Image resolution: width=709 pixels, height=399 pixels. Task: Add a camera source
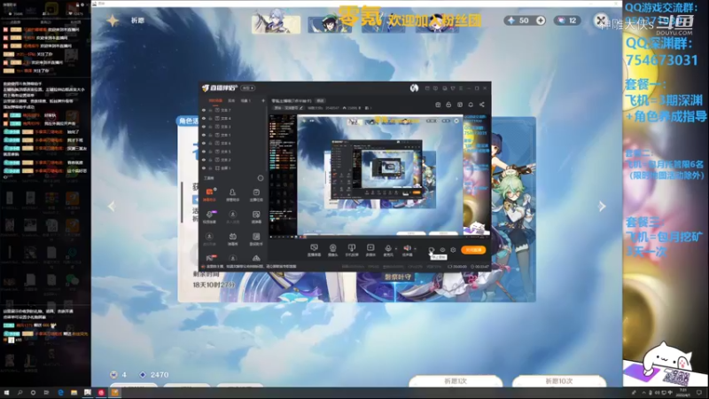(x=333, y=250)
